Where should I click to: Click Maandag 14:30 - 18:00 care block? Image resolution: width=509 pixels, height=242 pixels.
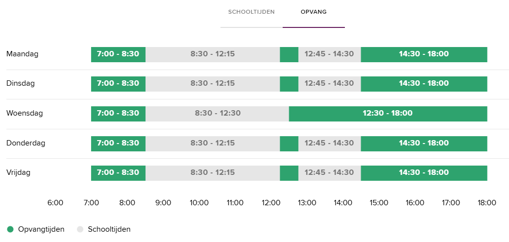[x=424, y=54]
